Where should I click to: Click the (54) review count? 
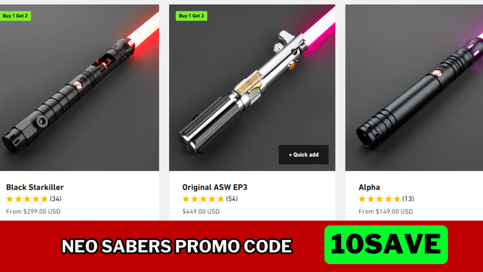[x=232, y=199]
